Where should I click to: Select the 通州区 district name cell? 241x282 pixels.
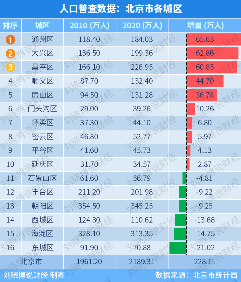(x=42, y=39)
